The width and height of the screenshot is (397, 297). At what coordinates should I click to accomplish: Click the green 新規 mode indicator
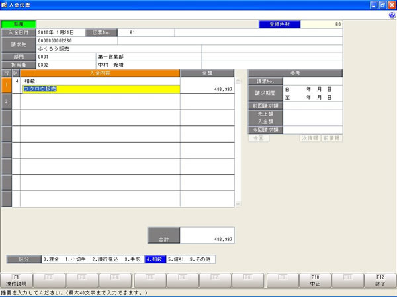(19, 24)
